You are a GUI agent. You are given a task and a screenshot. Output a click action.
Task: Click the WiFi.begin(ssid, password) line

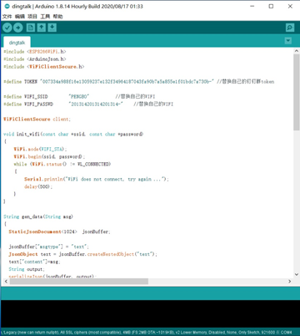tap(49, 156)
